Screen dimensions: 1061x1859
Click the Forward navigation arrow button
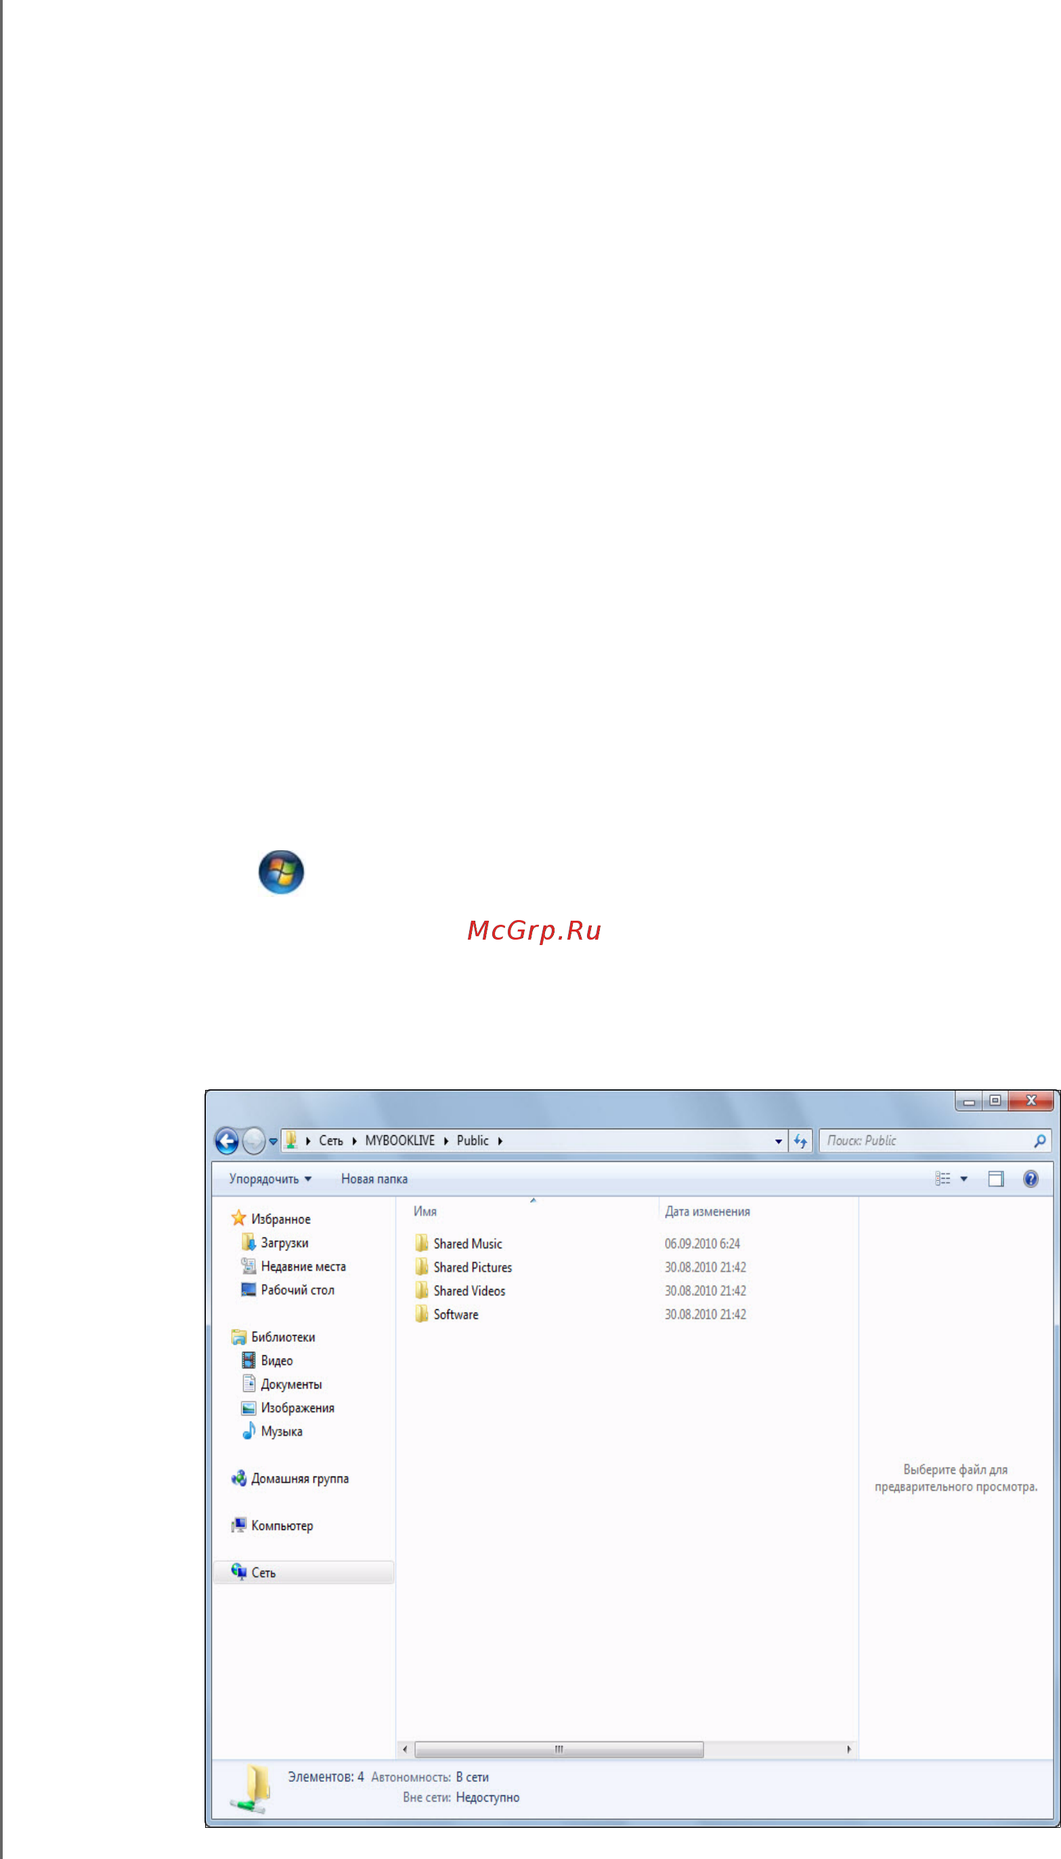coord(254,1141)
